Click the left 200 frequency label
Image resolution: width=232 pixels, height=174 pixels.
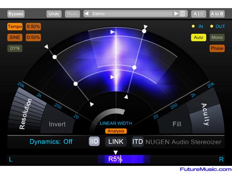[58, 106]
